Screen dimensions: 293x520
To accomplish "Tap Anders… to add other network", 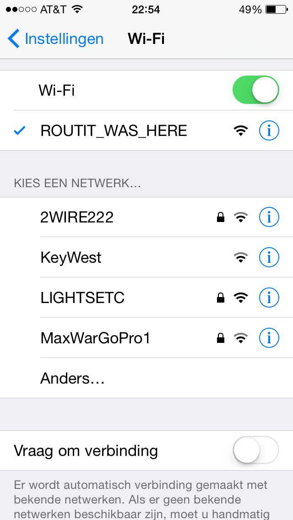I will [146, 378].
